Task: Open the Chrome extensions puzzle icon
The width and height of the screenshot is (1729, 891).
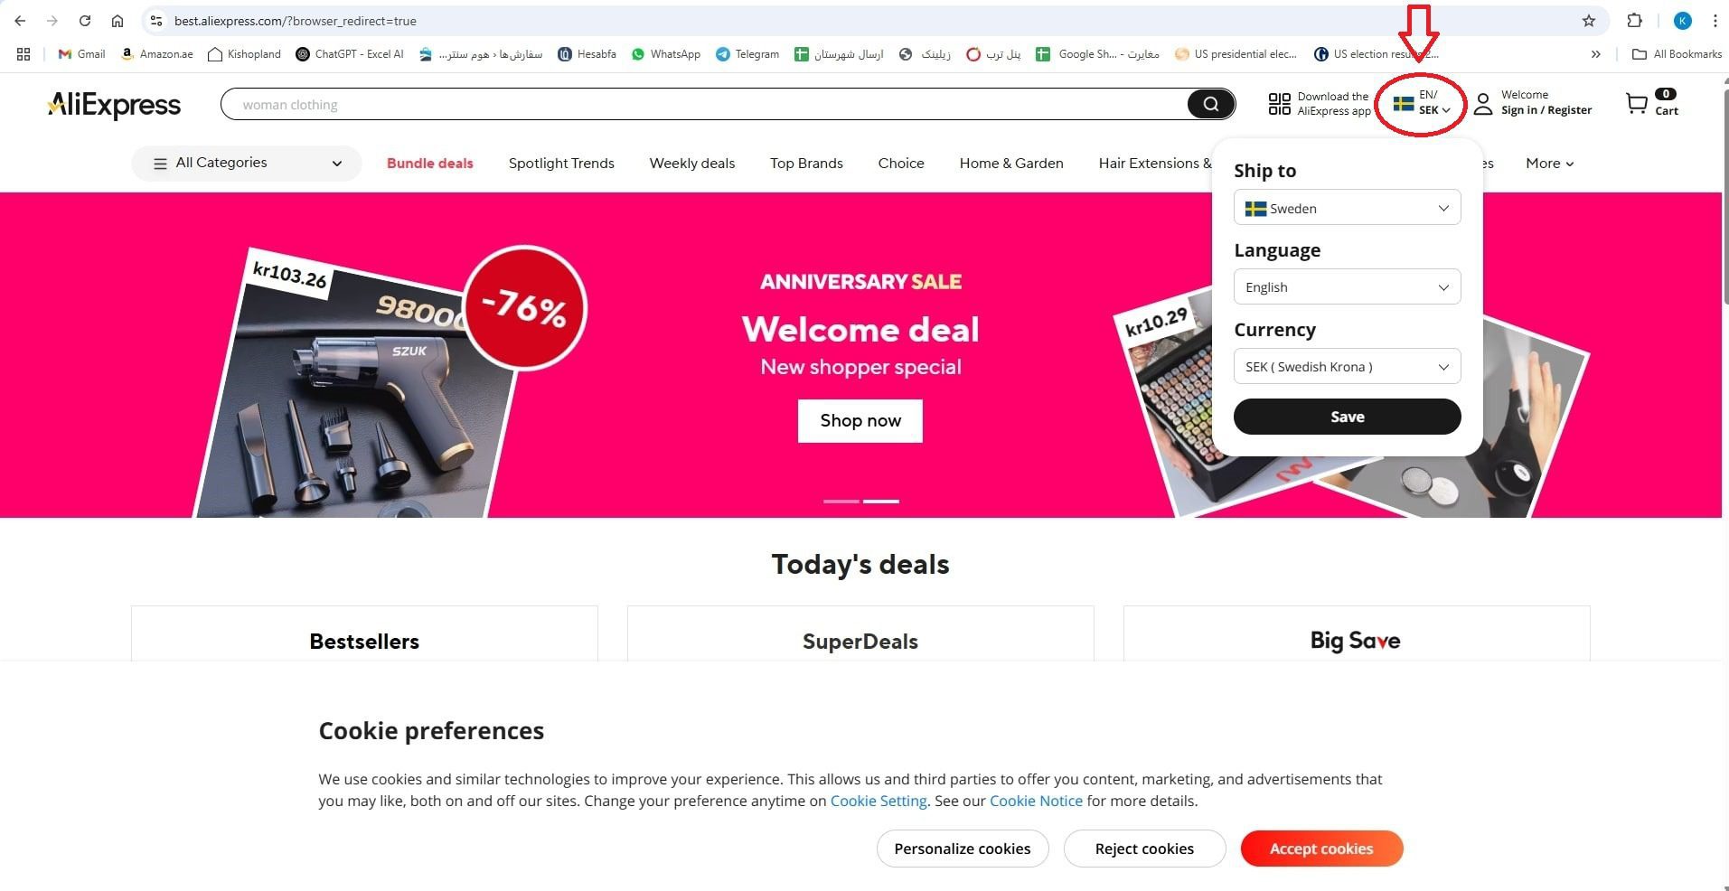Action: point(1634,21)
